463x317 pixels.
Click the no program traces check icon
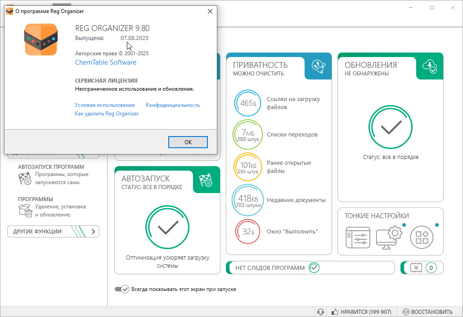pyautogui.click(x=314, y=268)
